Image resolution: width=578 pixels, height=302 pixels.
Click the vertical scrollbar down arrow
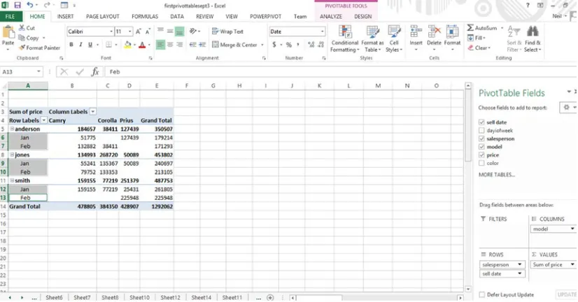(x=467, y=289)
